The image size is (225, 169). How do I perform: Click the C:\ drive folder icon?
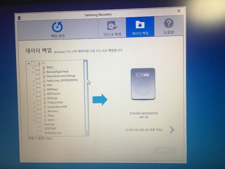click(x=39, y=63)
